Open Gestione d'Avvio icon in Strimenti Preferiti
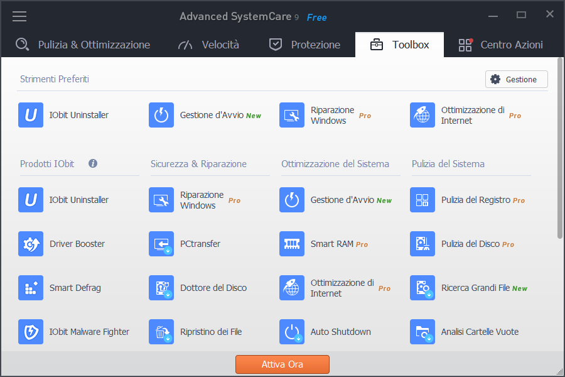The image size is (565, 377). (161, 115)
